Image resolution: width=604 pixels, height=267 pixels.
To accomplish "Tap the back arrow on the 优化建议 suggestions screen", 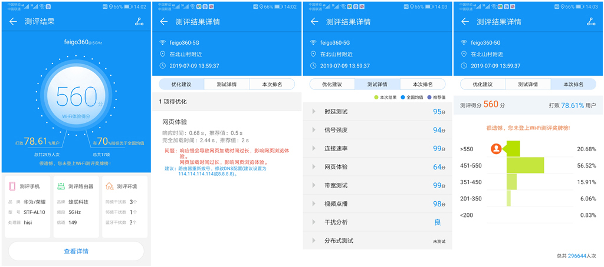I will click(164, 22).
